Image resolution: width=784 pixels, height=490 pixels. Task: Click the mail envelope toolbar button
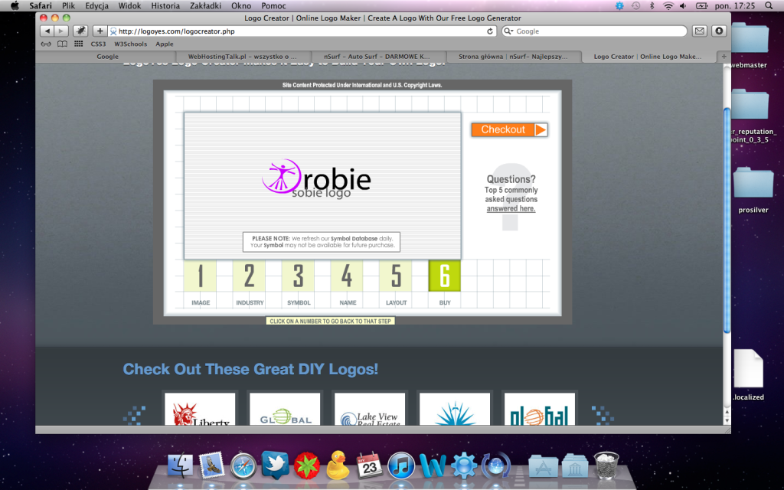tap(700, 31)
